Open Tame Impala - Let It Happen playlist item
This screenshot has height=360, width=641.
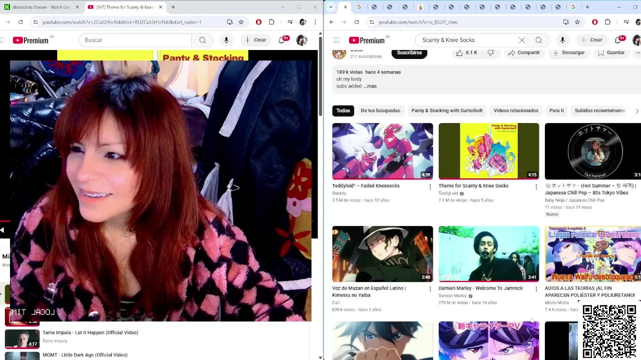click(x=90, y=332)
